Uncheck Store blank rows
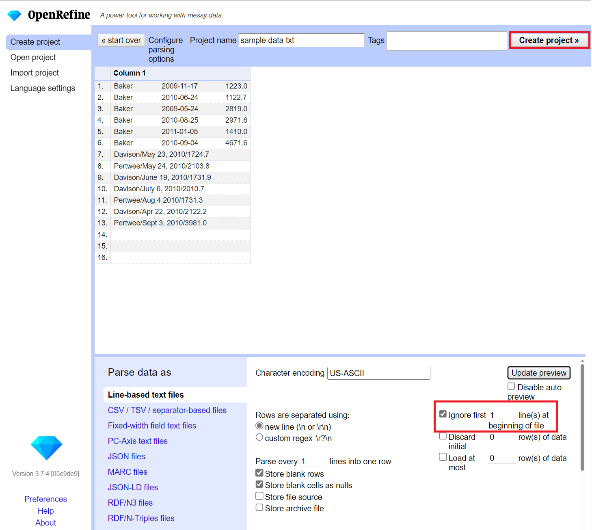Screen dimensions: 592x530 tap(259, 473)
